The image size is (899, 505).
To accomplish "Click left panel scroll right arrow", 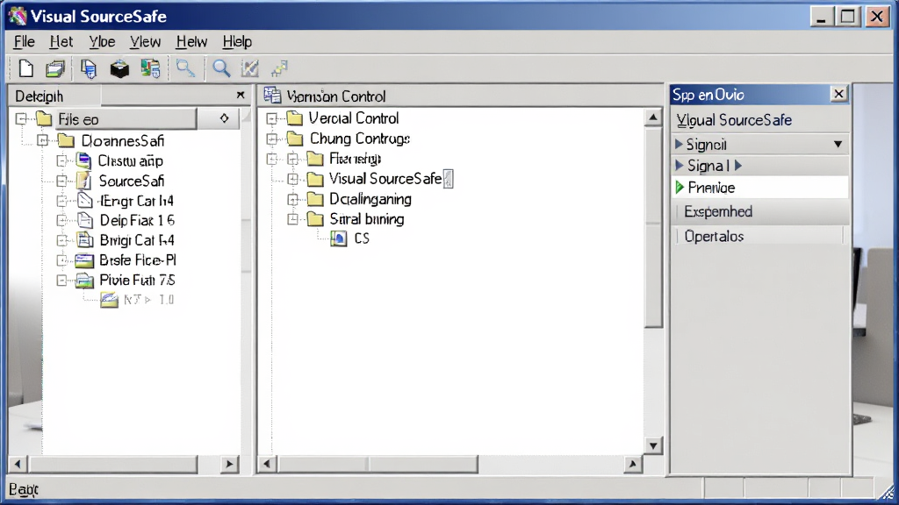I will [x=229, y=464].
